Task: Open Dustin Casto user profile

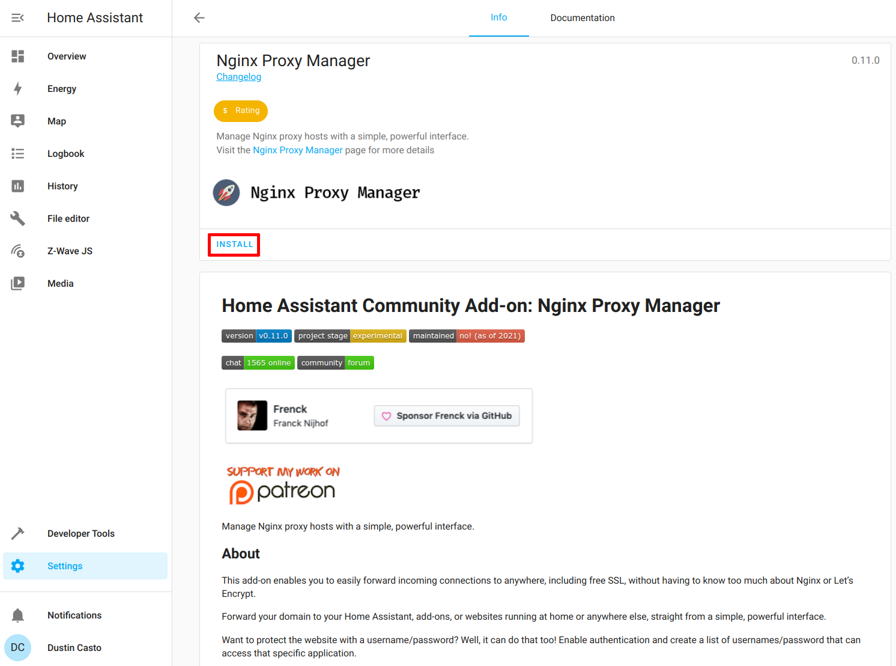Action: pyautogui.click(x=85, y=648)
